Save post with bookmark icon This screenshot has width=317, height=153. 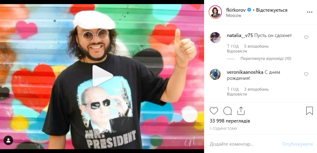(309, 111)
